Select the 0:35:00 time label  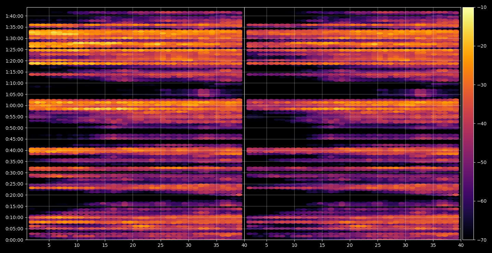click(x=14, y=162)
